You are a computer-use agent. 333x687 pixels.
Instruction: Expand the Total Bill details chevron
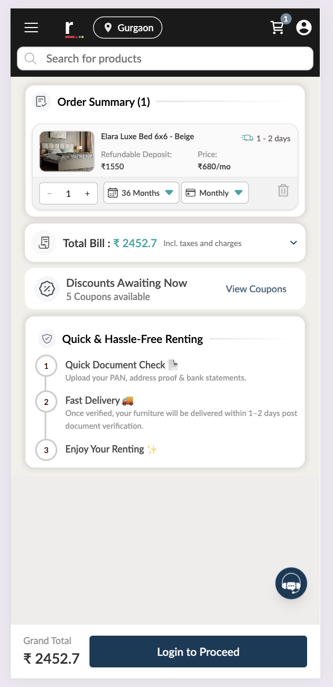(294, 243)
